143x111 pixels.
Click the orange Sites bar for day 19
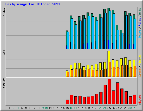click(x=85, y=73)
